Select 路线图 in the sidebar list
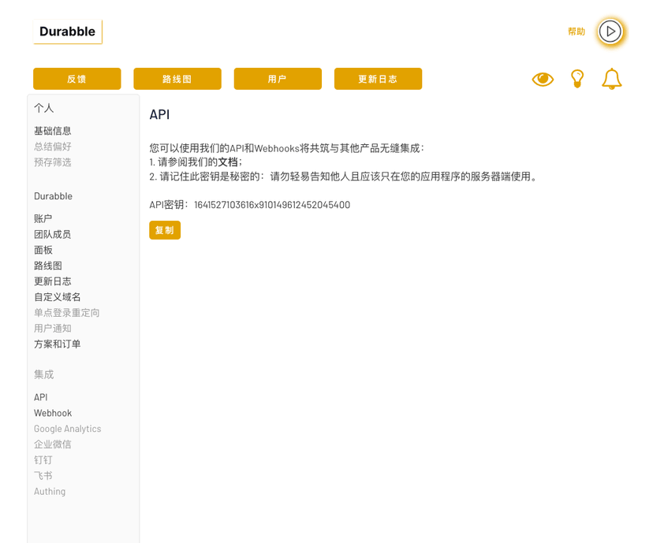Image resolution: width=653 pixels, height=543 pixels. click(48, 266)
